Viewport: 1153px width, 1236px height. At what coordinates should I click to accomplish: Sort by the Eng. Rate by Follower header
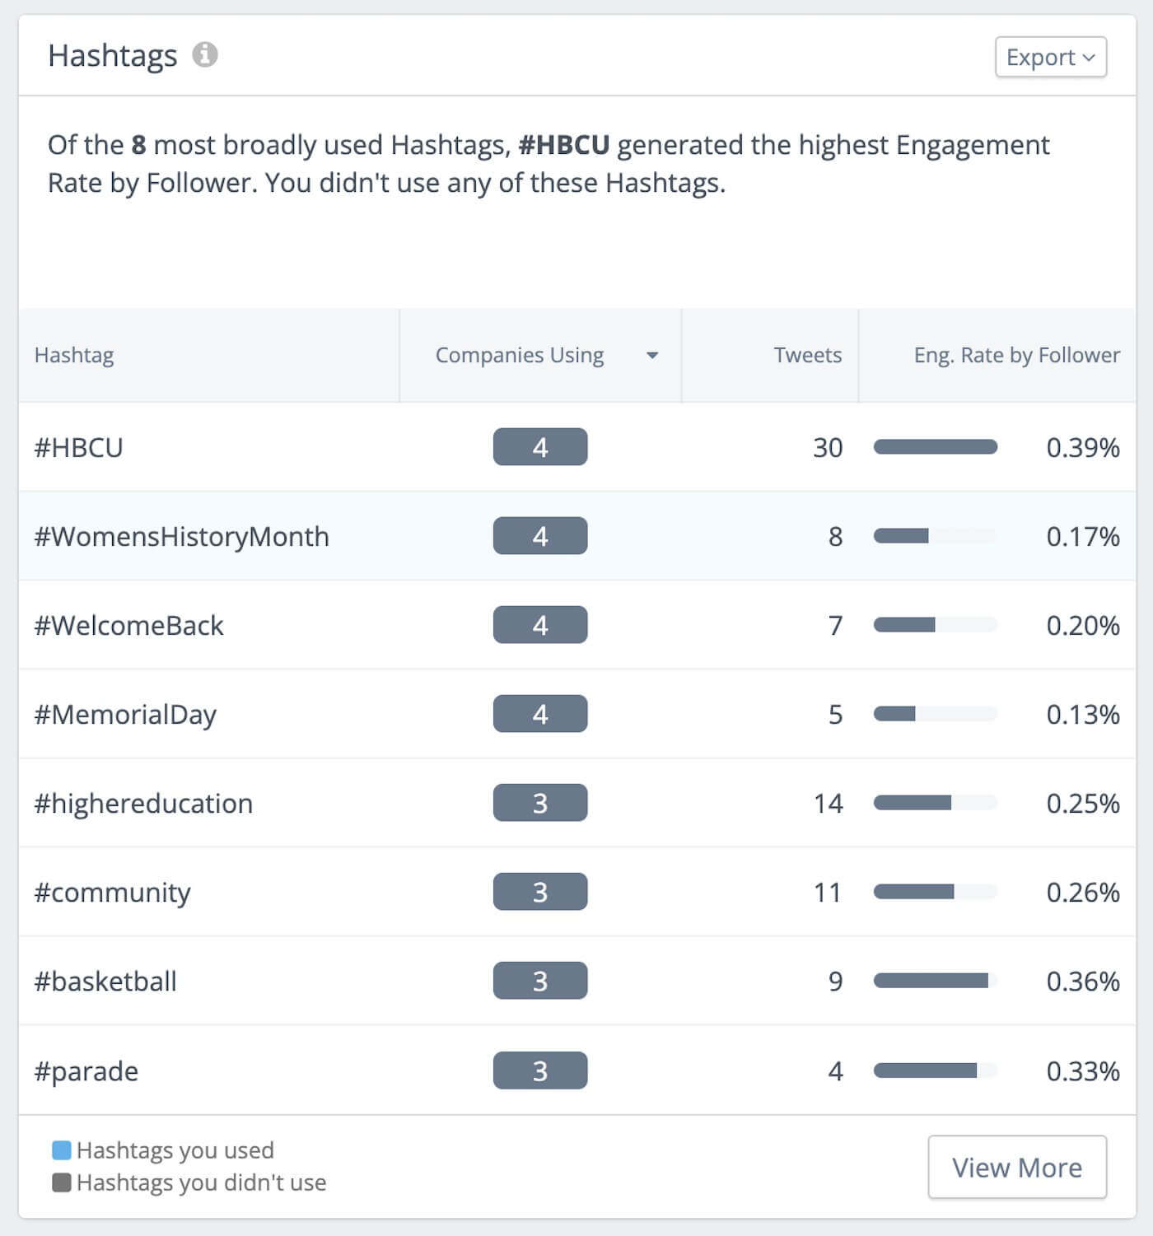coord(1016,356)
